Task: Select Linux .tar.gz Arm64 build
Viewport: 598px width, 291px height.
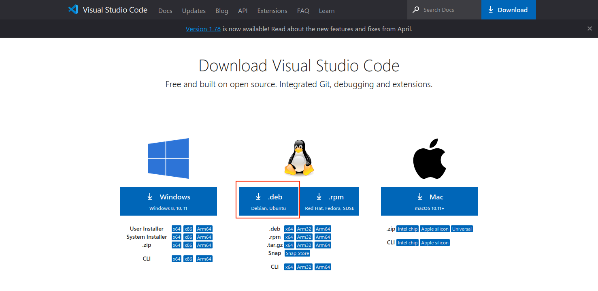Action: click(x=323, y=245)
